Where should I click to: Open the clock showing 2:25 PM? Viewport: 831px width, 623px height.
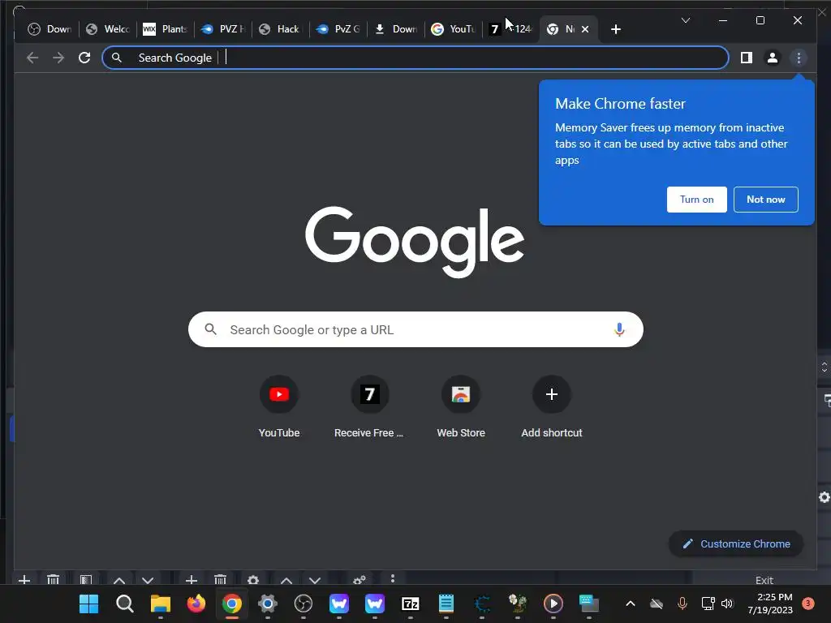point(770,604)
